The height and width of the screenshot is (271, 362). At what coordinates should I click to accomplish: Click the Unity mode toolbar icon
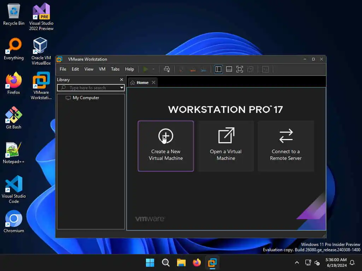[x=250, y=69]
